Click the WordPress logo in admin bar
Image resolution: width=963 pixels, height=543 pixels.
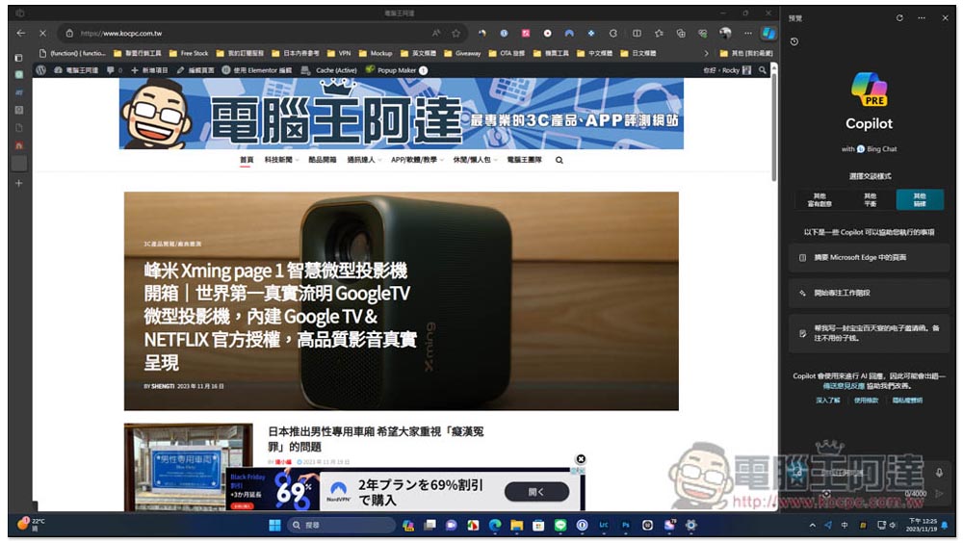41,70
